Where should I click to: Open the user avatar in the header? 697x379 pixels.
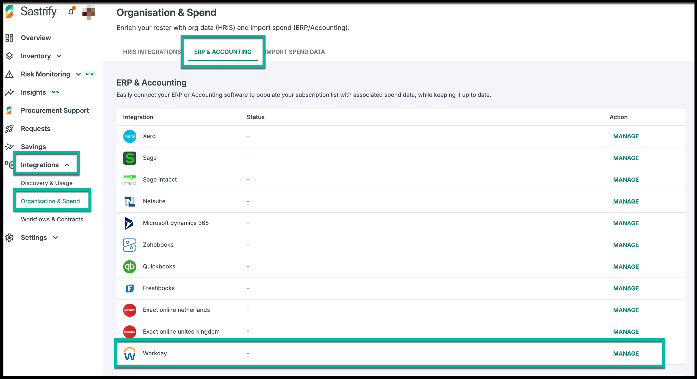88,12
